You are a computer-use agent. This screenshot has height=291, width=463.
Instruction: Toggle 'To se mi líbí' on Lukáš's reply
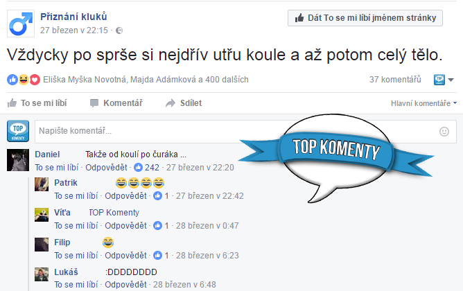click(x=76, y=285)
